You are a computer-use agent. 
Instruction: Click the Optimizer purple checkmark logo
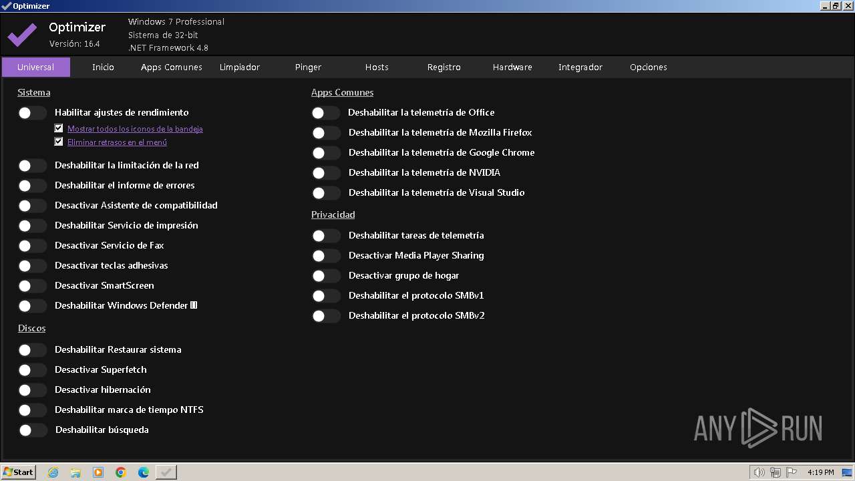coord(22,34)
